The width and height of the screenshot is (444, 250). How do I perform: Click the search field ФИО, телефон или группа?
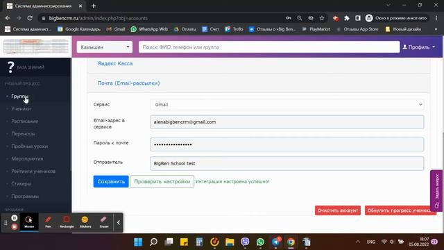[x=269, y=47]
